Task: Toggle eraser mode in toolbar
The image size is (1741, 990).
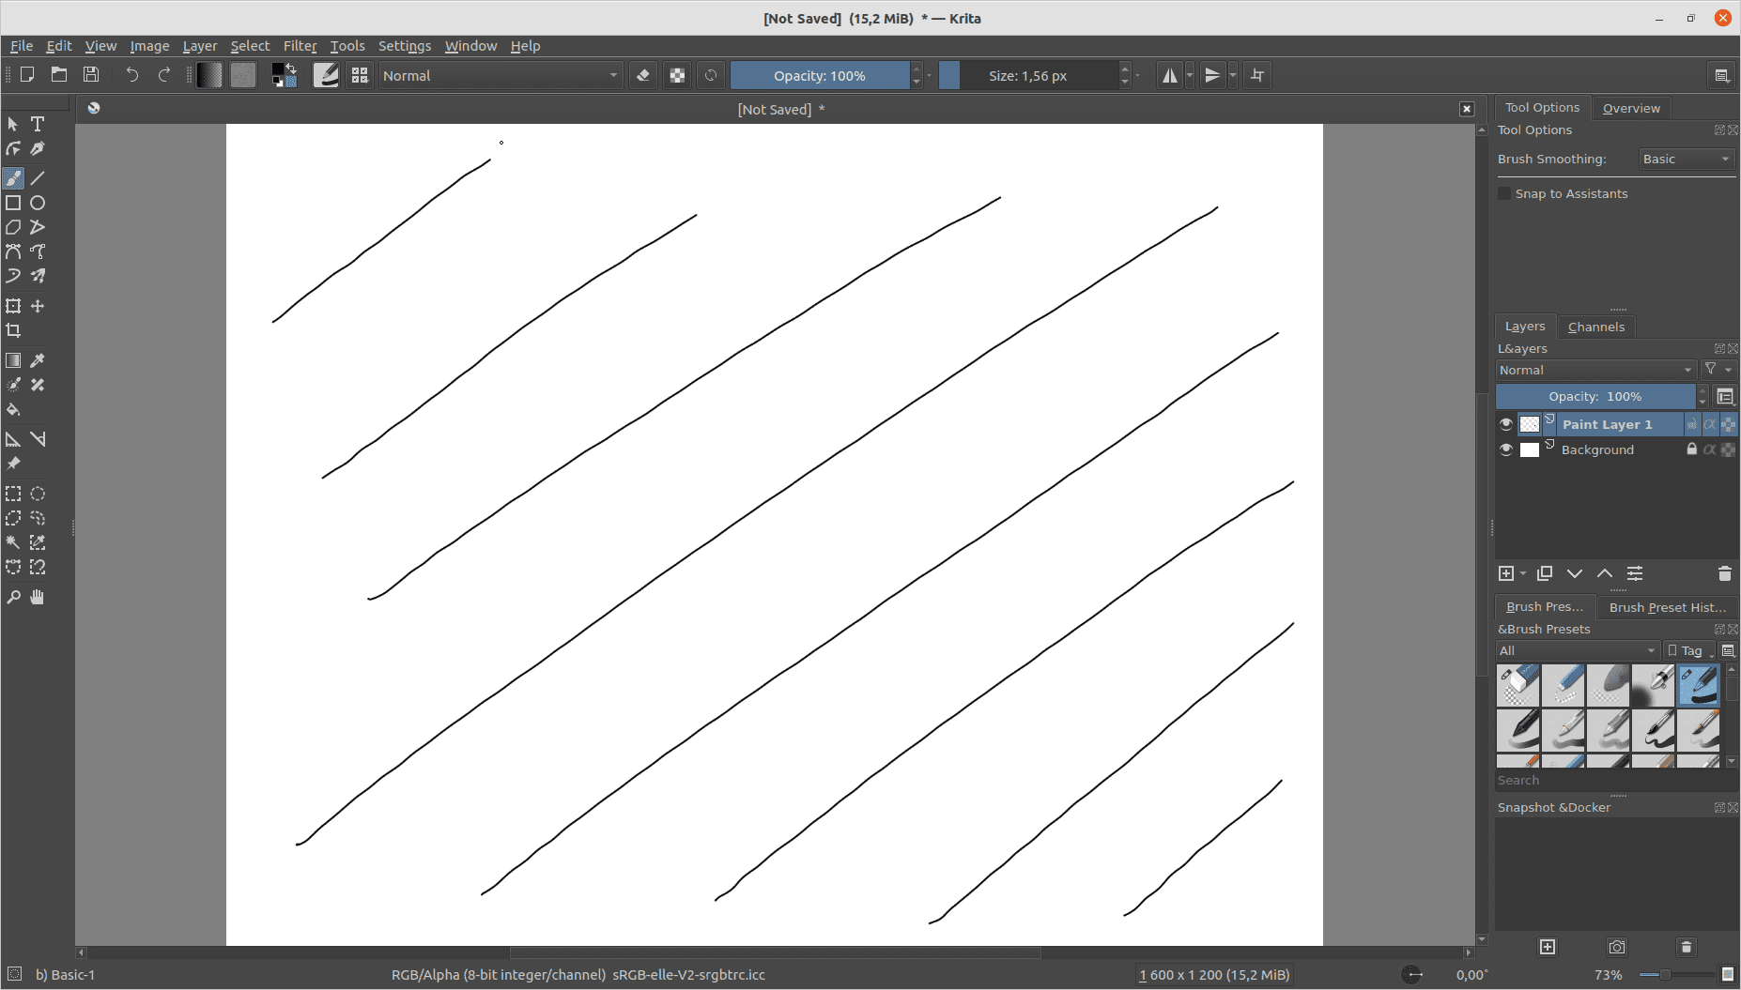Action: pyautogui.click(x=643, y=76)
